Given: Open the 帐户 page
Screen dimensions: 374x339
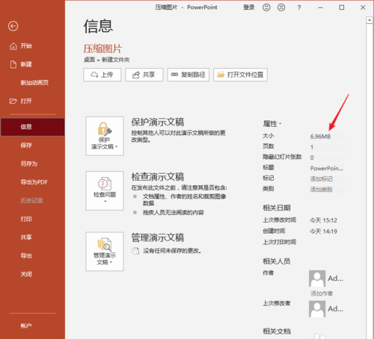Looking at the screenshot, I should [26, 326].
